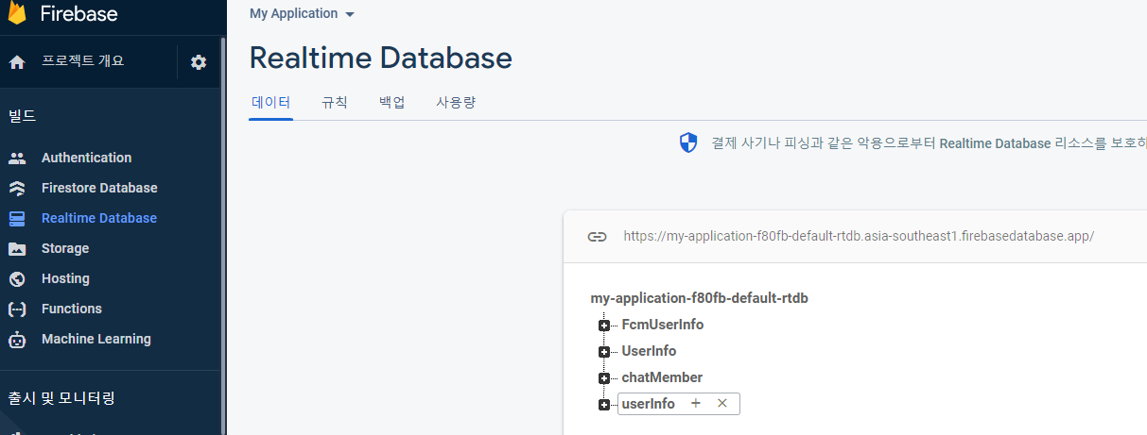Switch to the 규칙 tab

[335, 102]
